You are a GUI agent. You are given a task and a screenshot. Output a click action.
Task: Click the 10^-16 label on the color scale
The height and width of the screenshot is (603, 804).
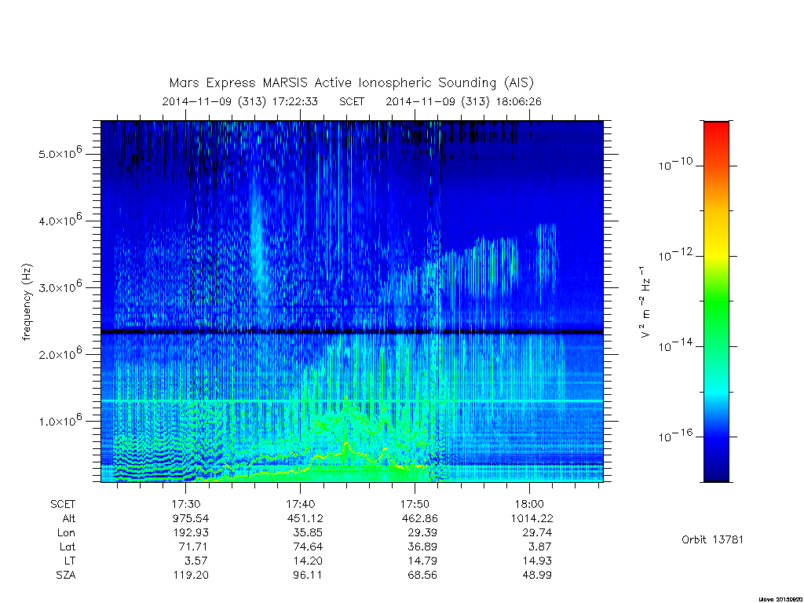click(x=674, y=436)
